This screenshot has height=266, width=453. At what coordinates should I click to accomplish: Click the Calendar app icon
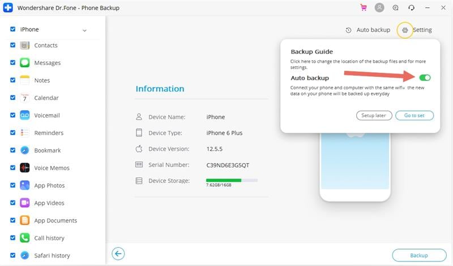24,98
